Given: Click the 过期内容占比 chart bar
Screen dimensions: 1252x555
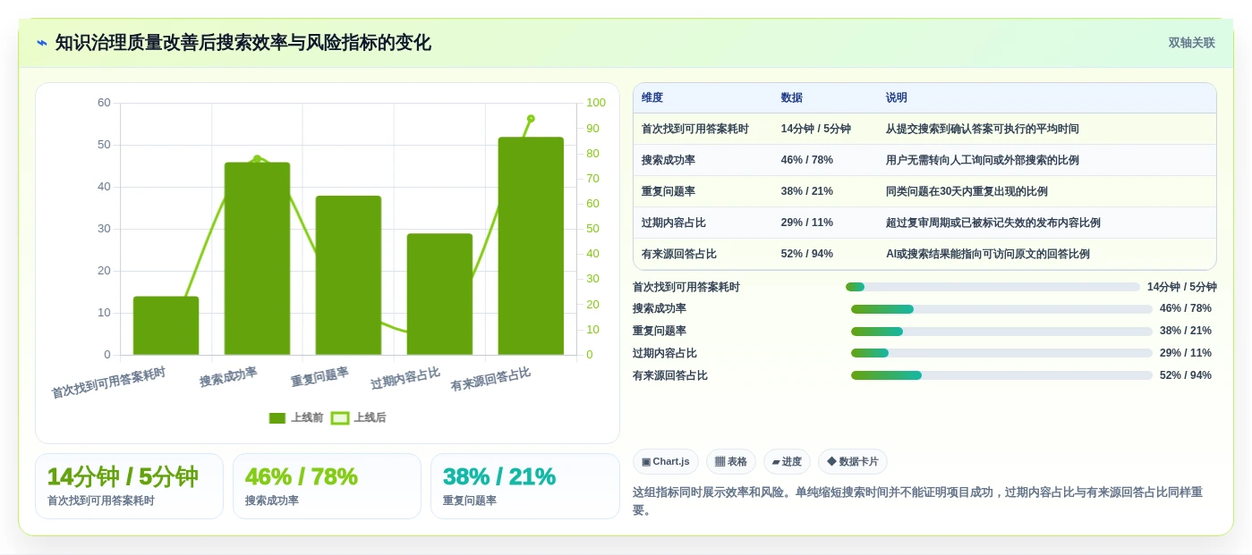Looking at the screenshot, I should tap(439, 294).
